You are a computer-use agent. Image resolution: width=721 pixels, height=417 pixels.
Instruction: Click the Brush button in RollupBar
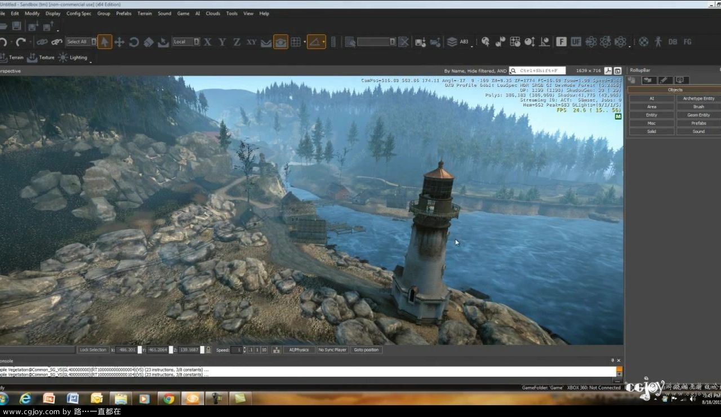coord(698,107)
